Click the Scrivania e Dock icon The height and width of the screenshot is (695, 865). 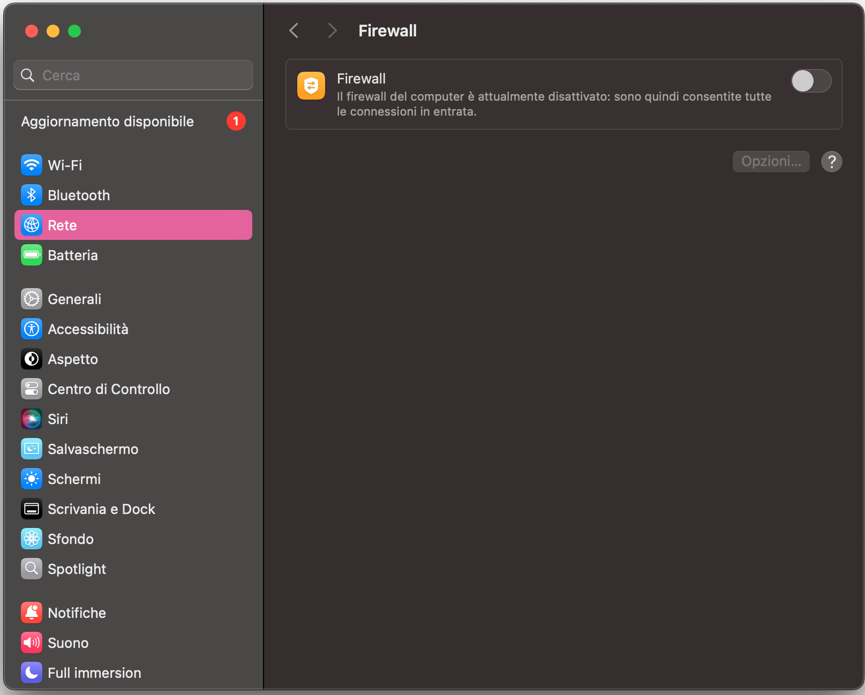tap(32, 509)
